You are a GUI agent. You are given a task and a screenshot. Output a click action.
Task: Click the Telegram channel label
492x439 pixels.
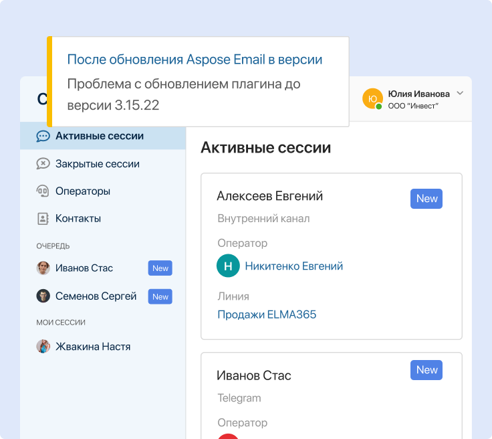coord(239,398)
